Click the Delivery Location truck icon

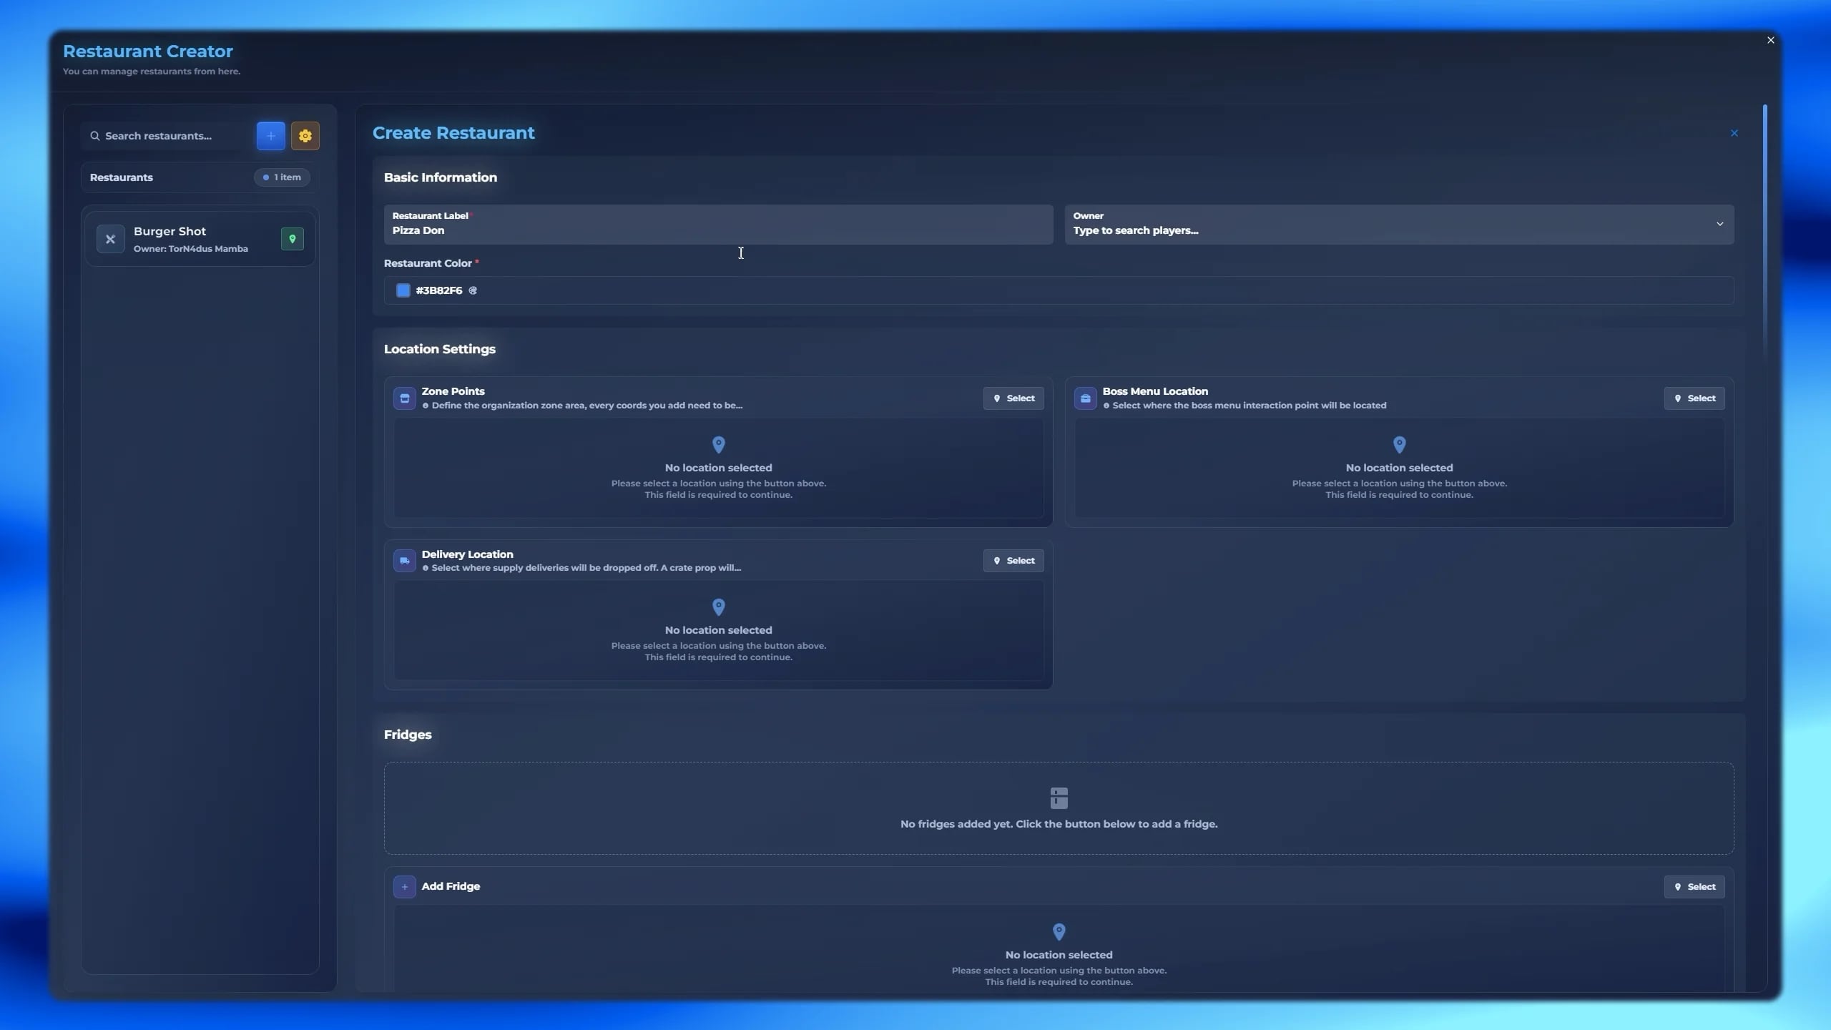[405, 561]
